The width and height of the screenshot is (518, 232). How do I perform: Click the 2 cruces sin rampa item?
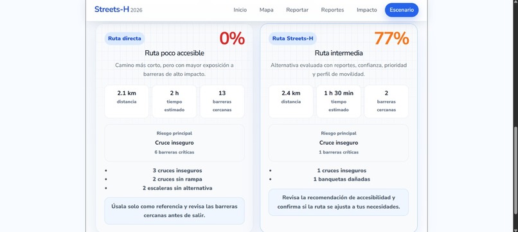pyautogui.click(x=177, y=179)
